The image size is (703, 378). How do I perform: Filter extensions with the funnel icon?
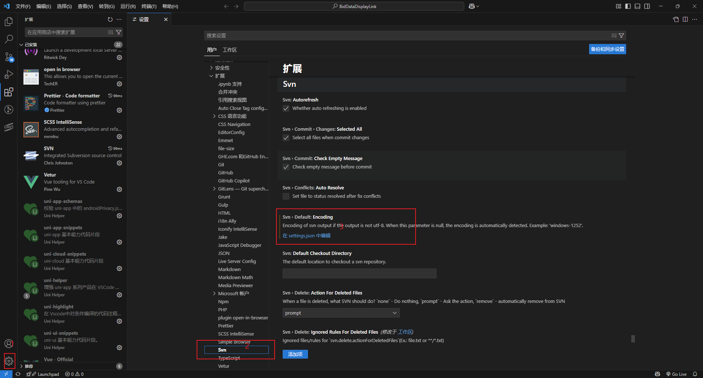pos(119,32)
